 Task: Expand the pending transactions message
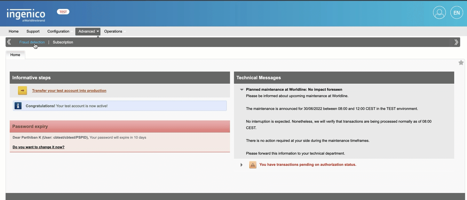241,165
